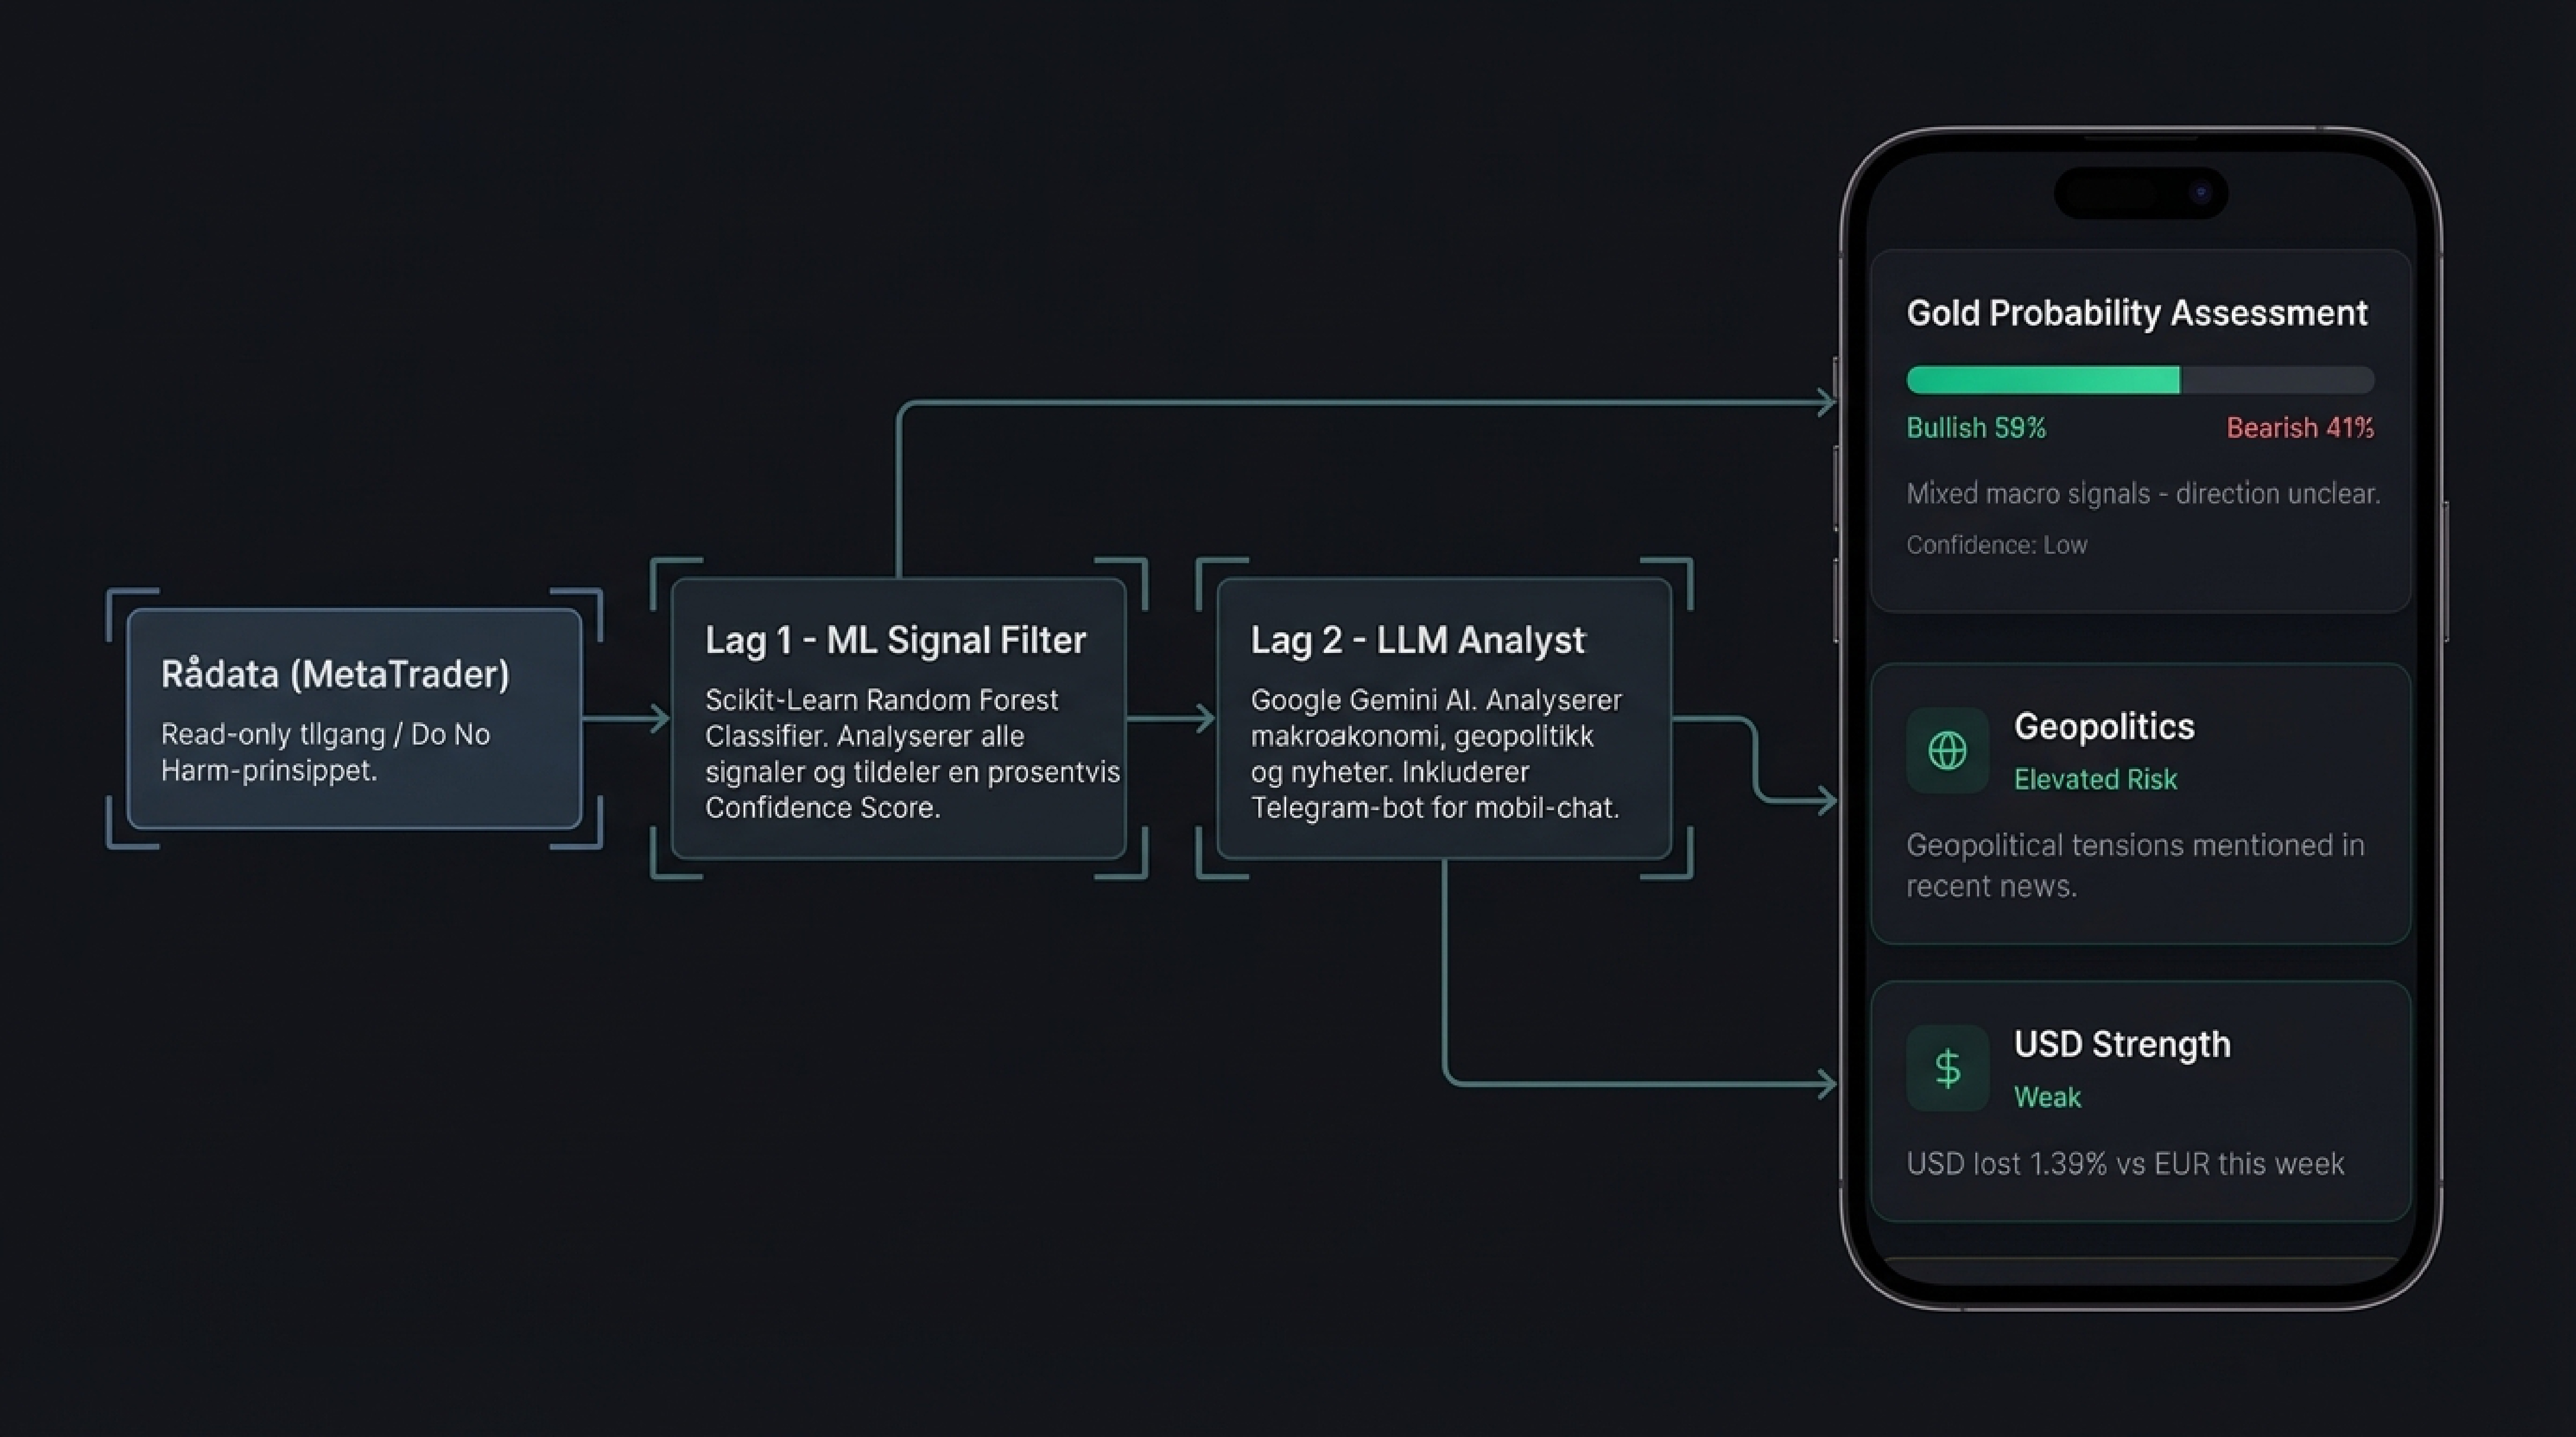Viewport: 2576px width, 1437px height.
Task: Select the USD Strength heading
Action: 2121,1044
